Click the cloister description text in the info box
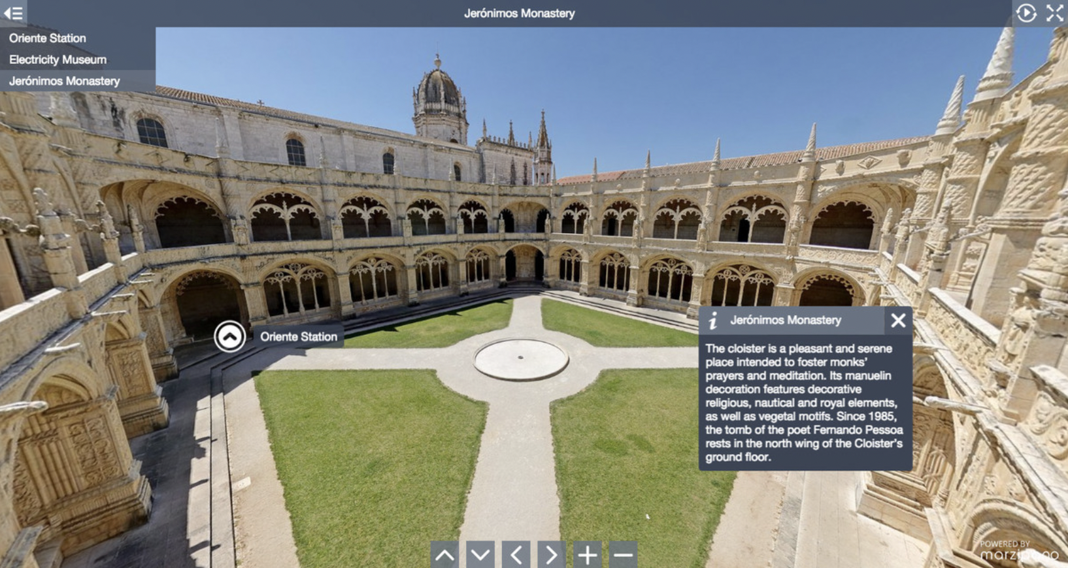Screen dimensions: 1068x568 pos(803,402)
